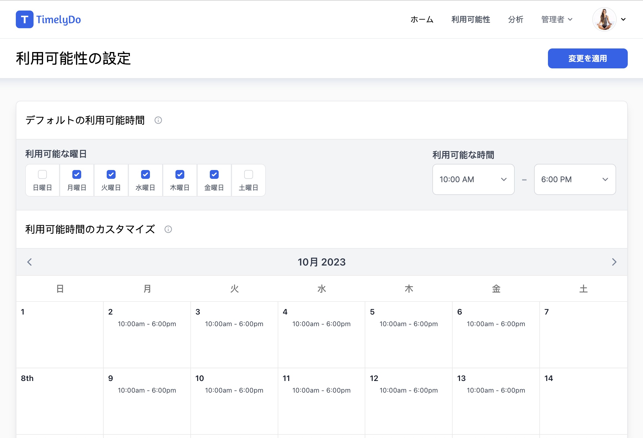This screenshot has width=643, height=438.
Task: Select October 9 calendar cell
Action: point(147,401)
